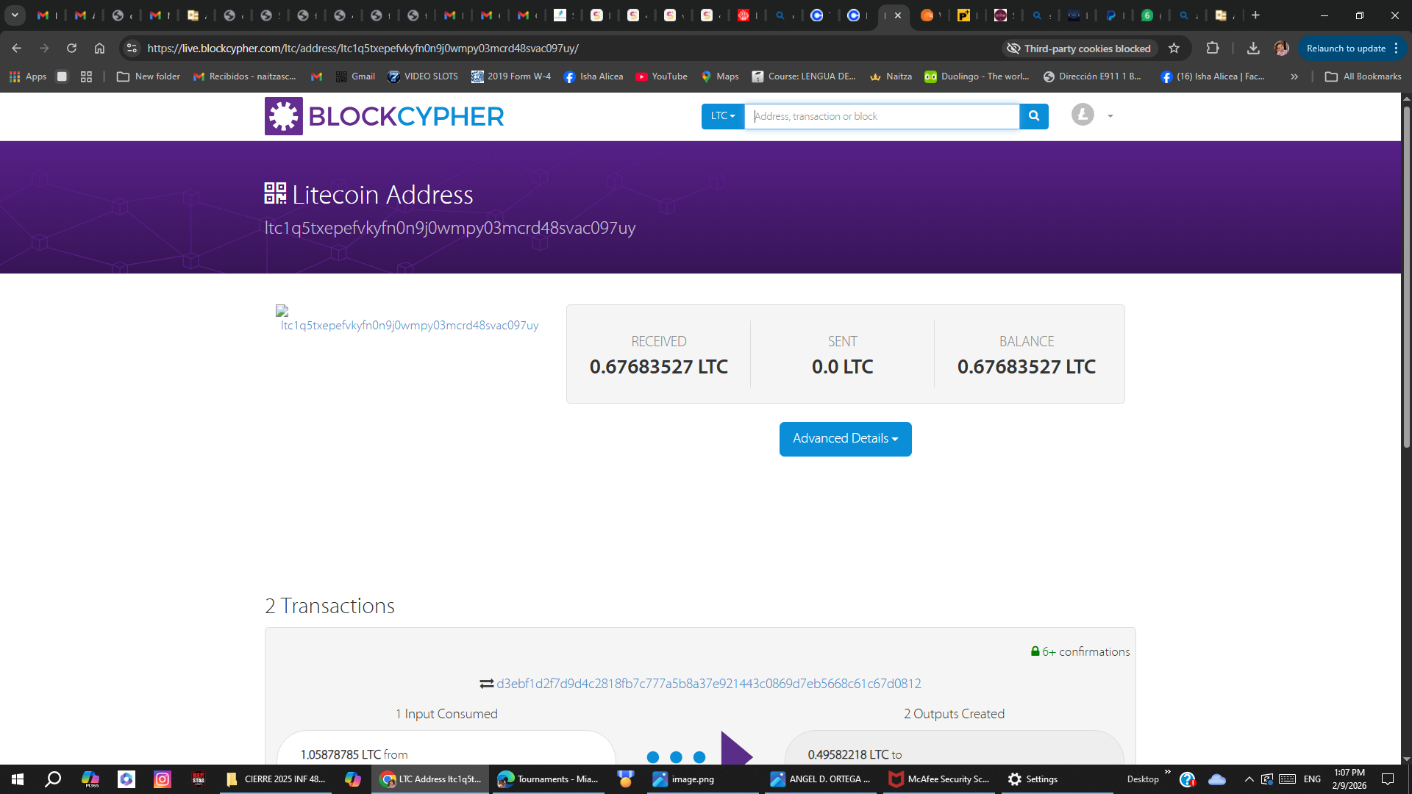The image size is (1412, 794).
Task: Open transaction hash d3ebf1d2f7d9 link
Action: pos(708,684)
